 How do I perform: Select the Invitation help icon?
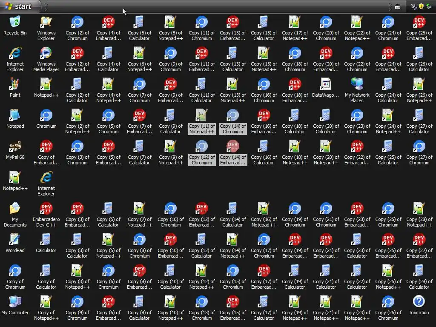[419, 306]
